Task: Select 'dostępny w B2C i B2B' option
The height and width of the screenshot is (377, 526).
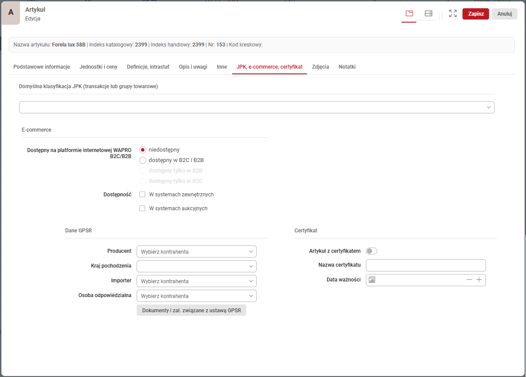Action: (143, 160)
